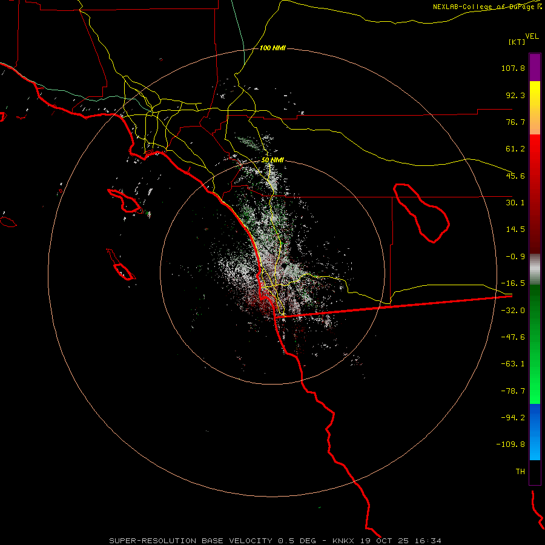Click the -0.9 velocity scale value
The width and height of the screenshot is (545, 545).
[x=515, y=257]
